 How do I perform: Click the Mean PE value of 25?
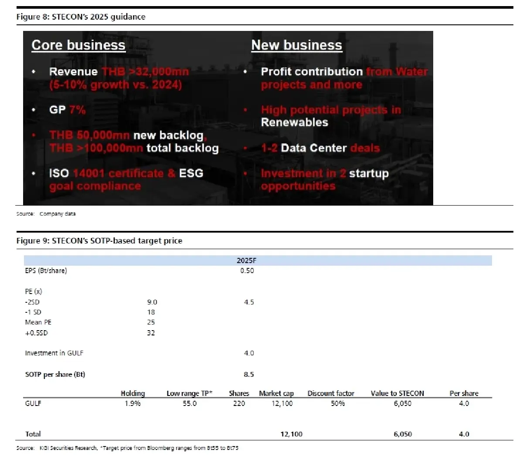[151, 322]
